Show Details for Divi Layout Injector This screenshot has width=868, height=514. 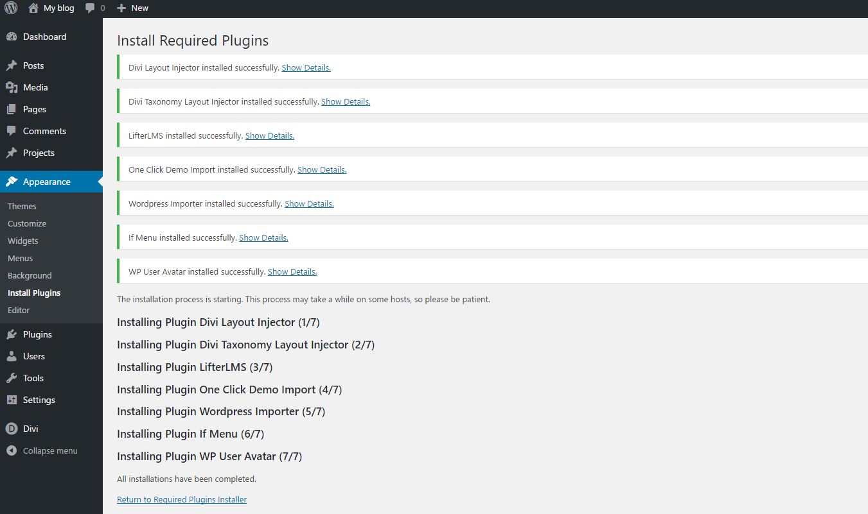(x=306, y=67)
